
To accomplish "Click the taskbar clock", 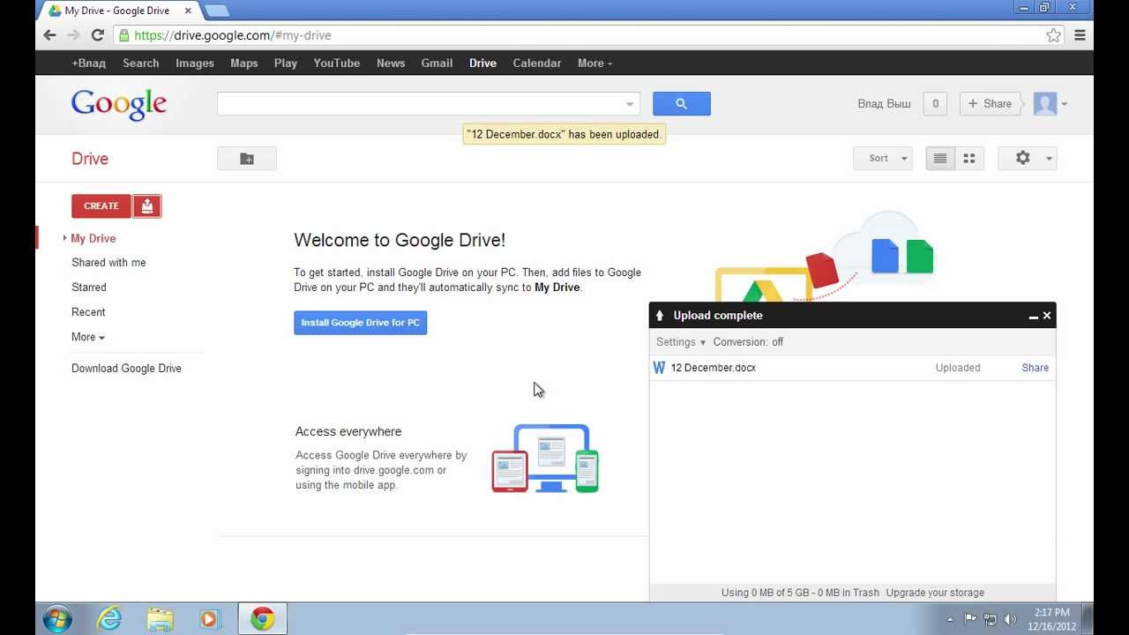I will [1052, 619].
